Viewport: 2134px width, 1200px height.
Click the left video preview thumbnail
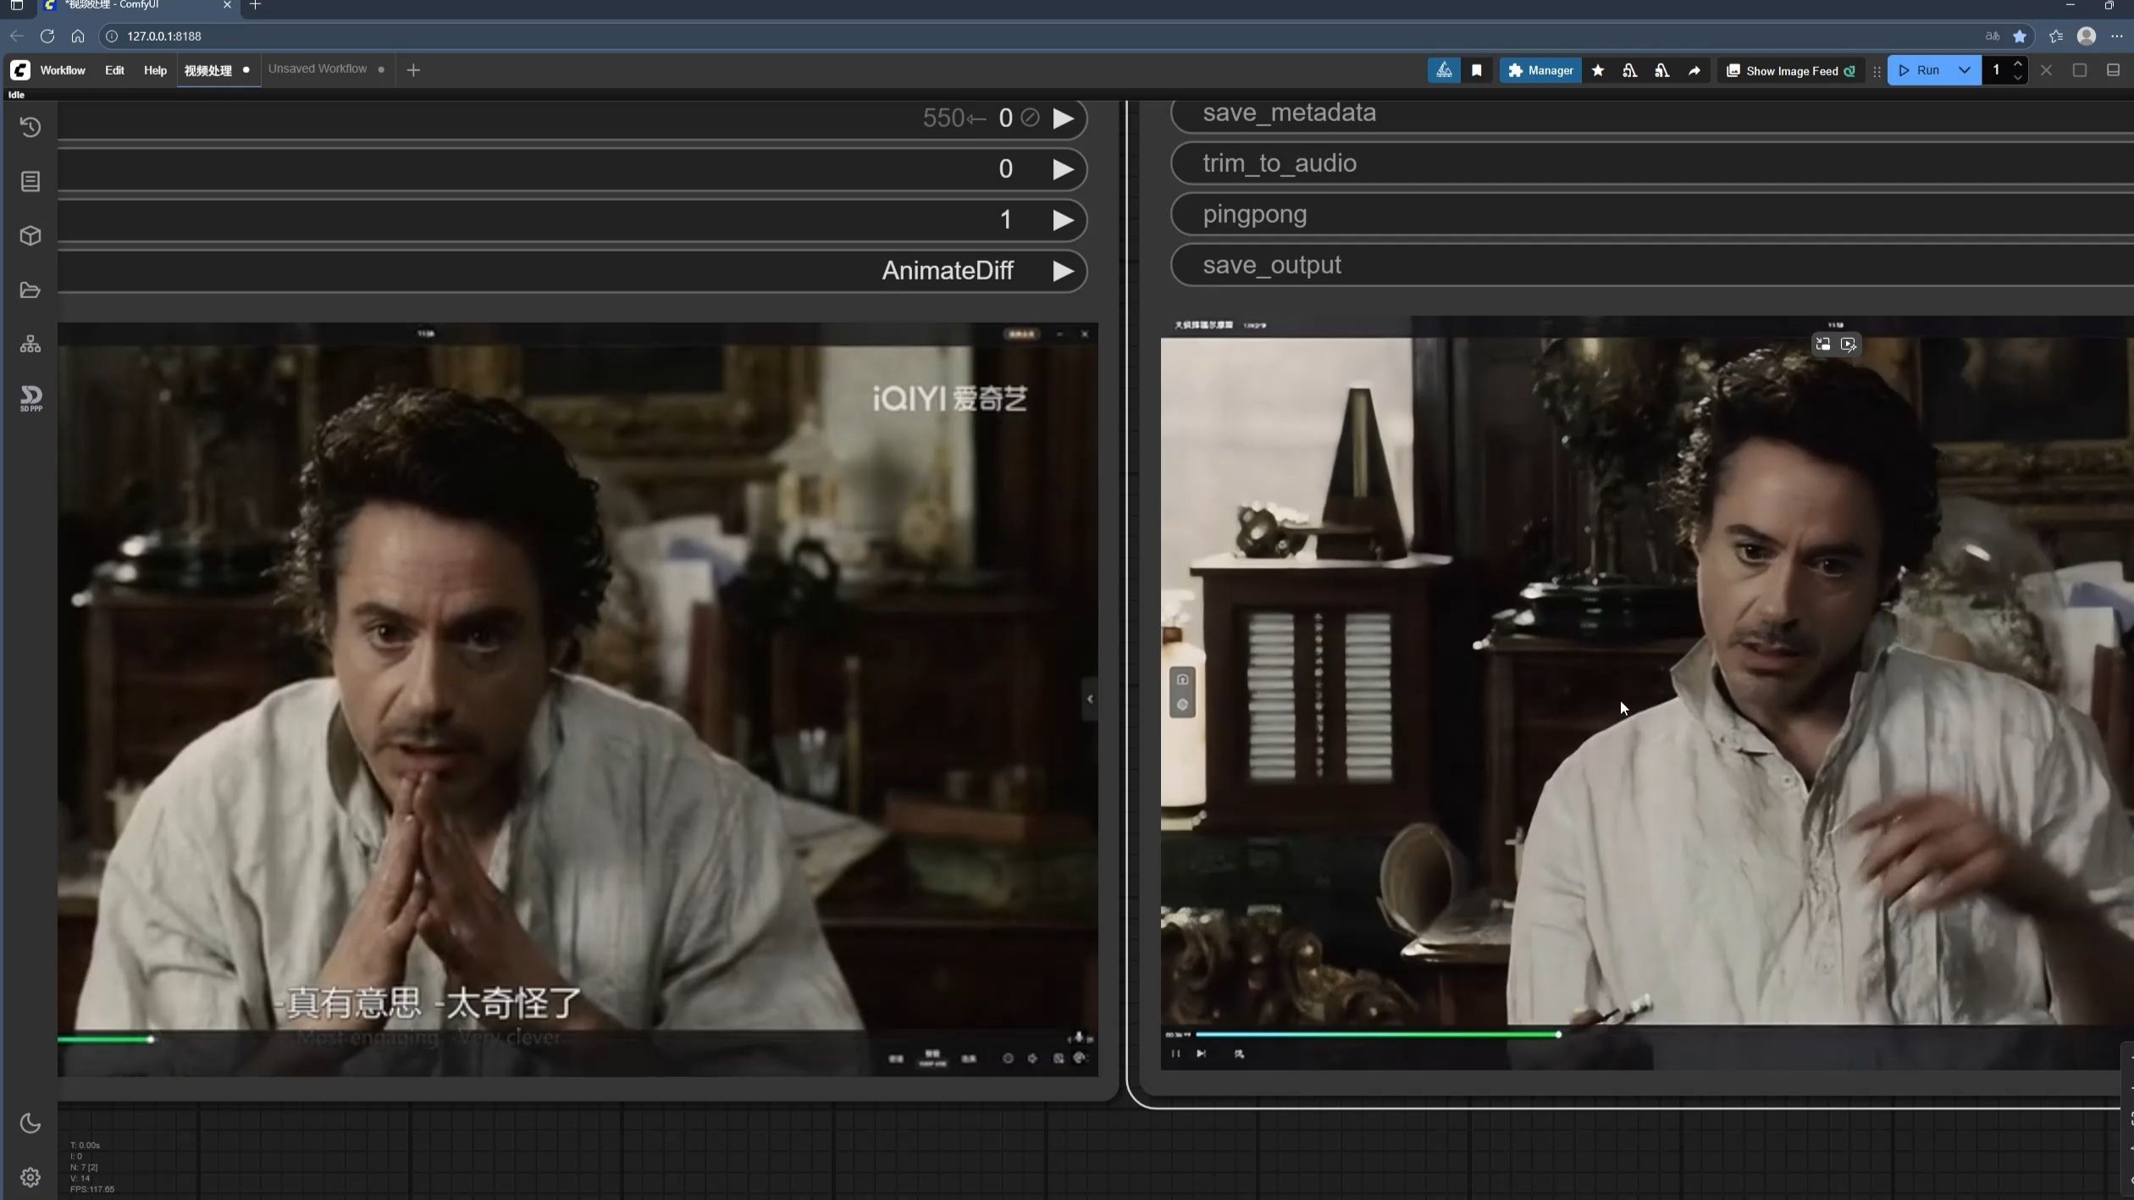(x=578, y=700)
